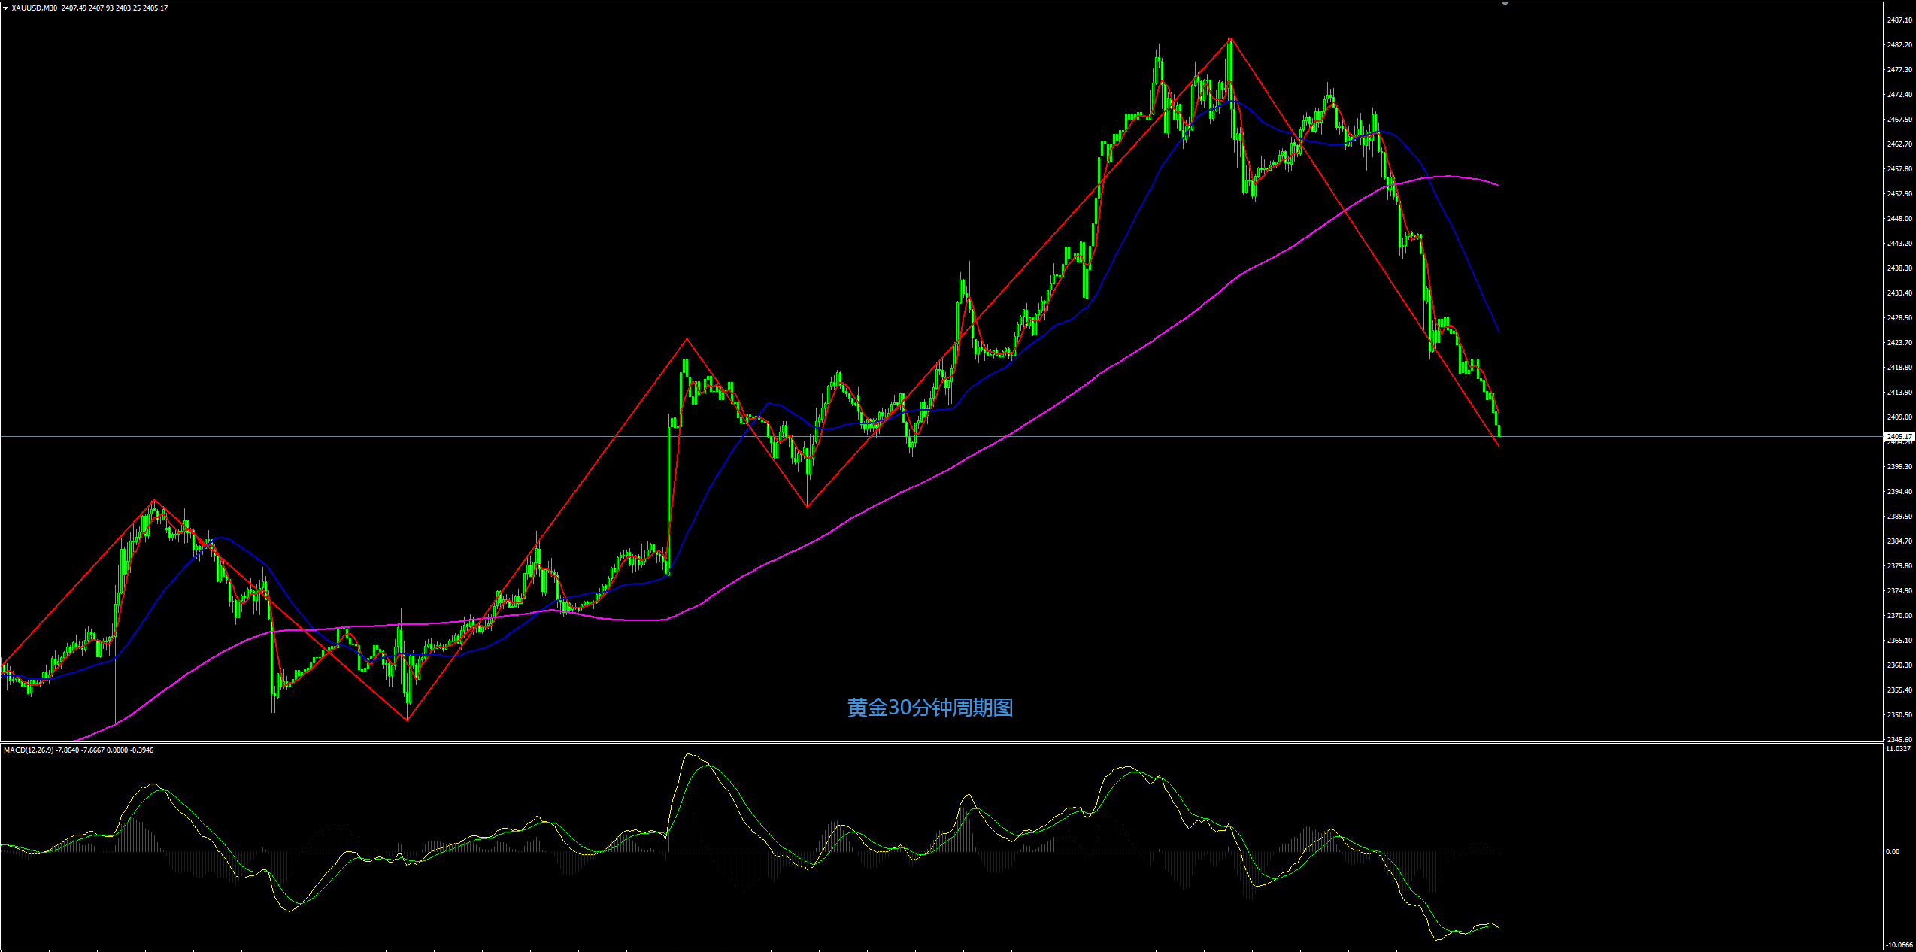Click the 2433.40 price scale value
The height and width of the screenshot is (952, 1916).
1899,293
